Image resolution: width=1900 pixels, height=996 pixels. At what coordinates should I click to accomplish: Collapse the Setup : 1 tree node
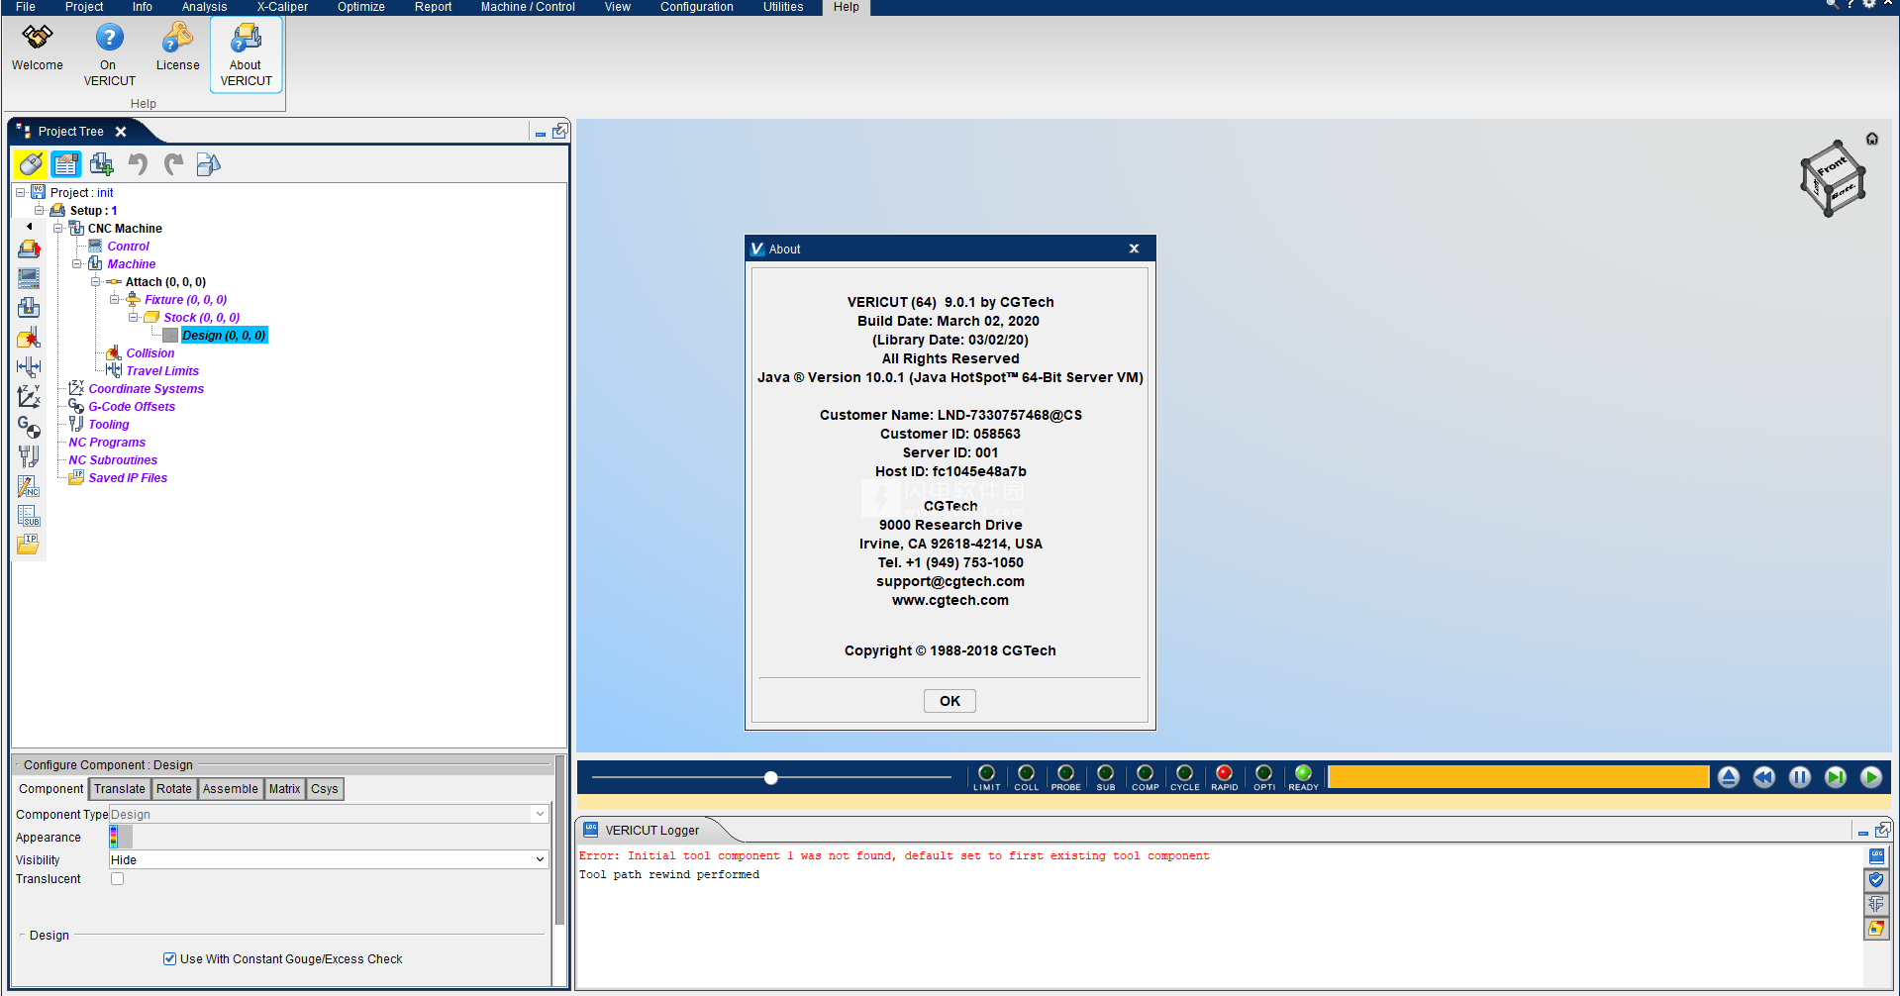[40, 211]
